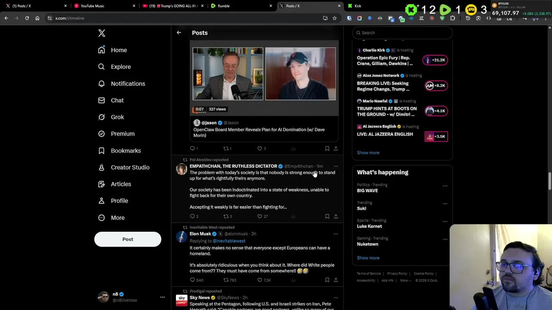Open right video thumbnail of man in cap
552x310 pixels.
click(x=301, y=74)
